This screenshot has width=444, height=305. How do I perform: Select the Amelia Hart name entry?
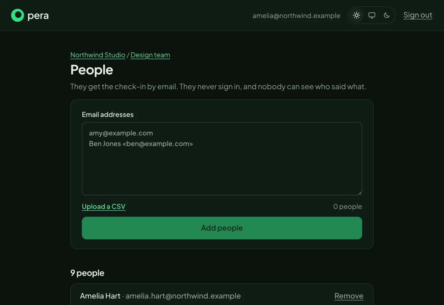pos(100,296)
